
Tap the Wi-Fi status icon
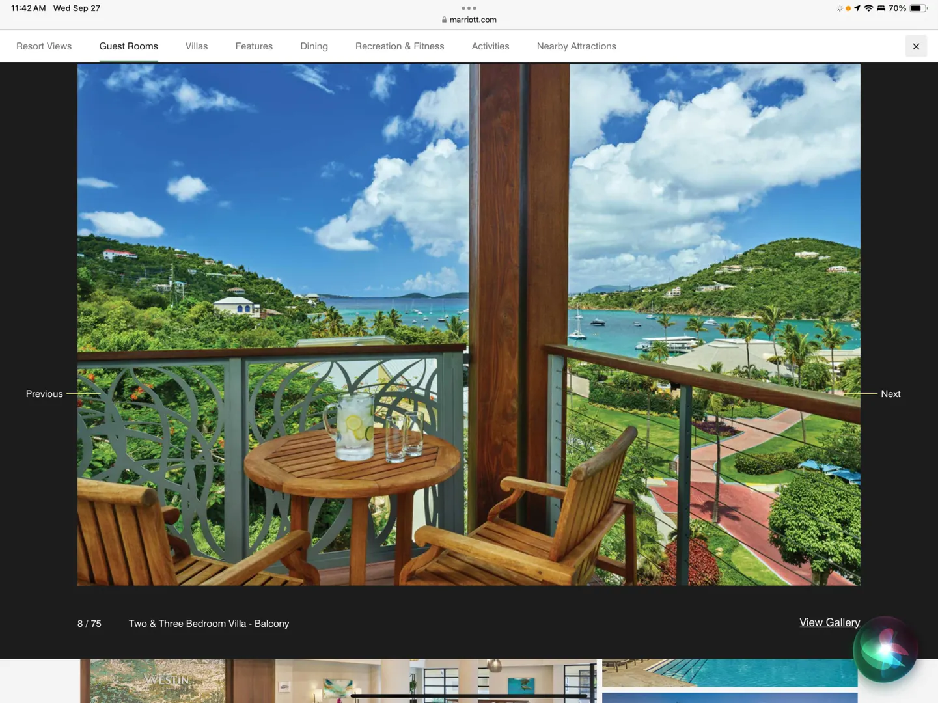click(x=868, y=8)
